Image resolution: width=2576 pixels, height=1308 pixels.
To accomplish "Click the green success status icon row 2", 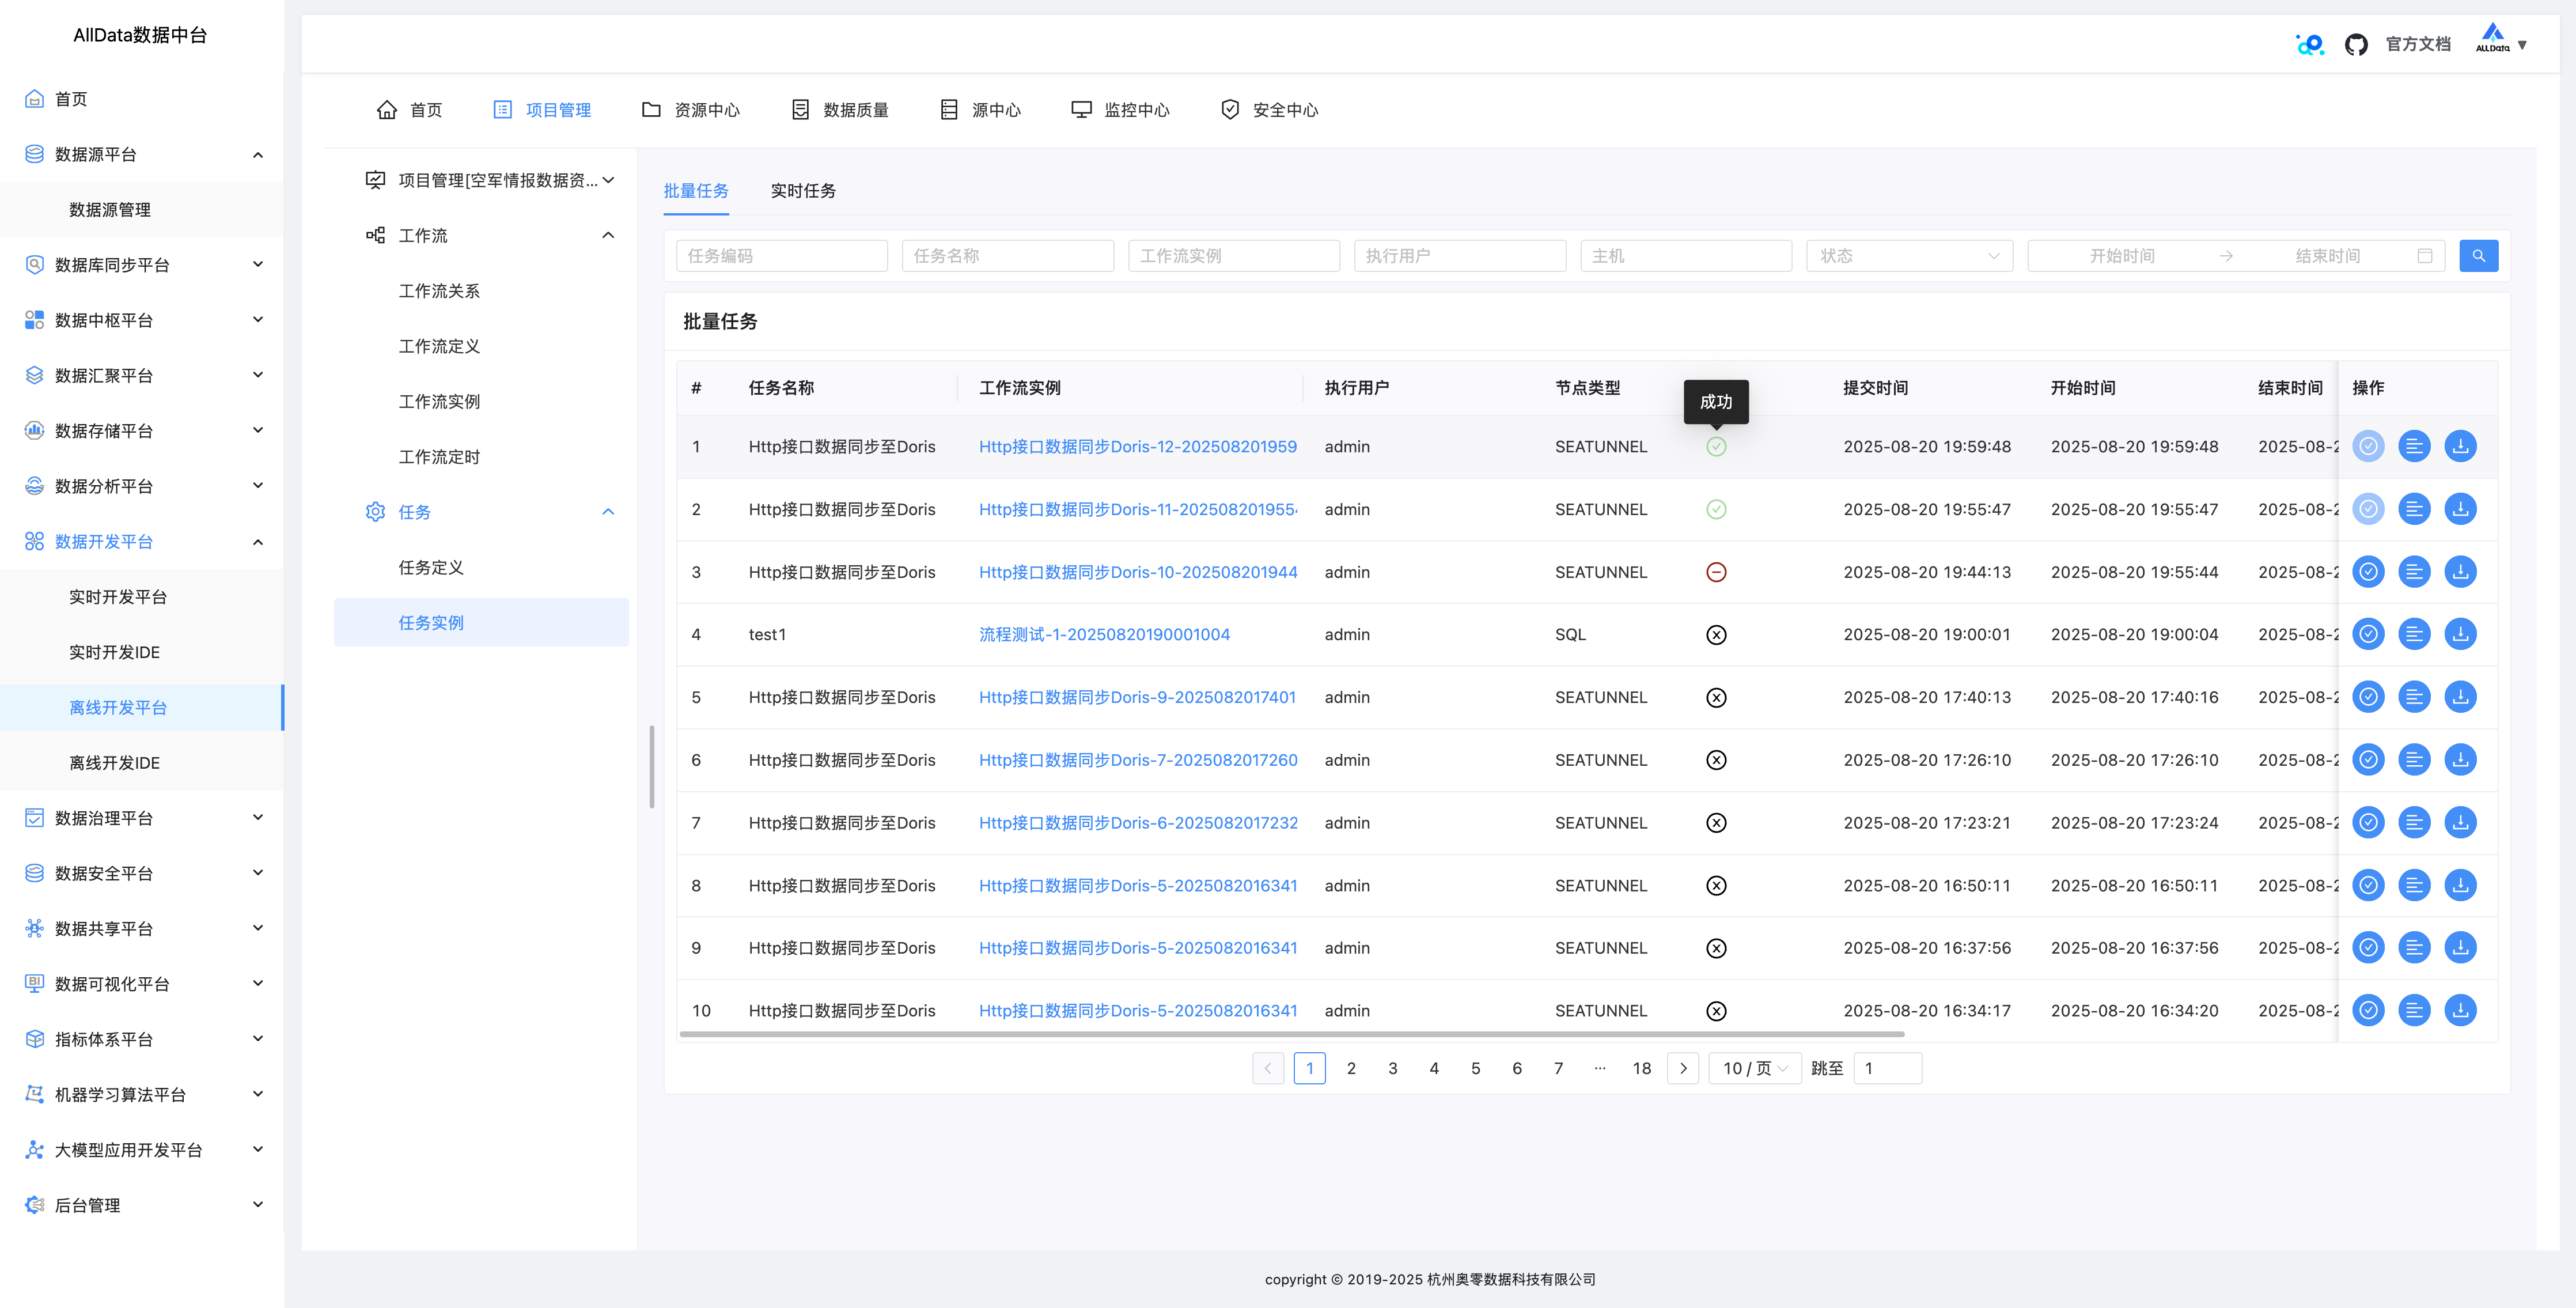I will [1716, 510].
